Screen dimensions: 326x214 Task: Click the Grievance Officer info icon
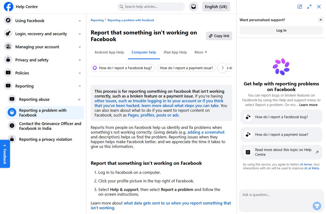click(x=12, y=126)
